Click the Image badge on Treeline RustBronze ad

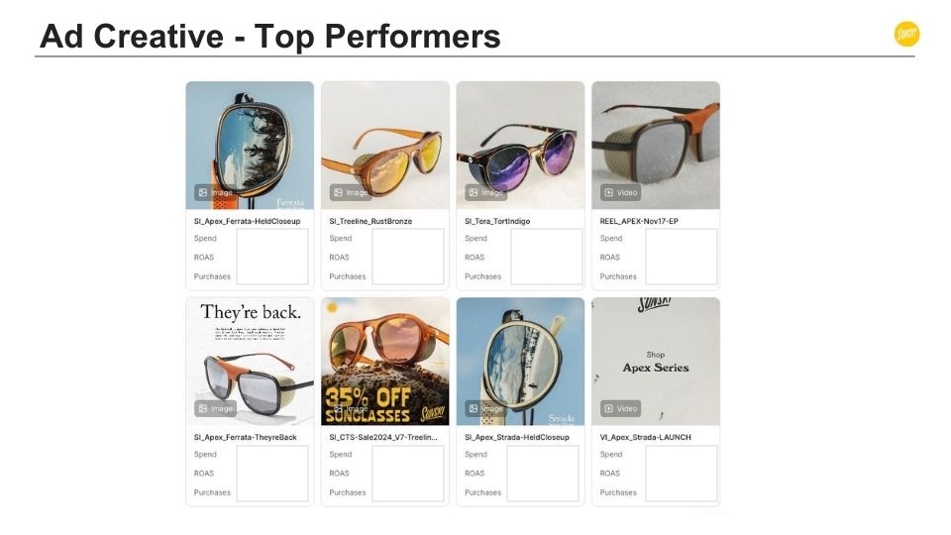[351, 192]
